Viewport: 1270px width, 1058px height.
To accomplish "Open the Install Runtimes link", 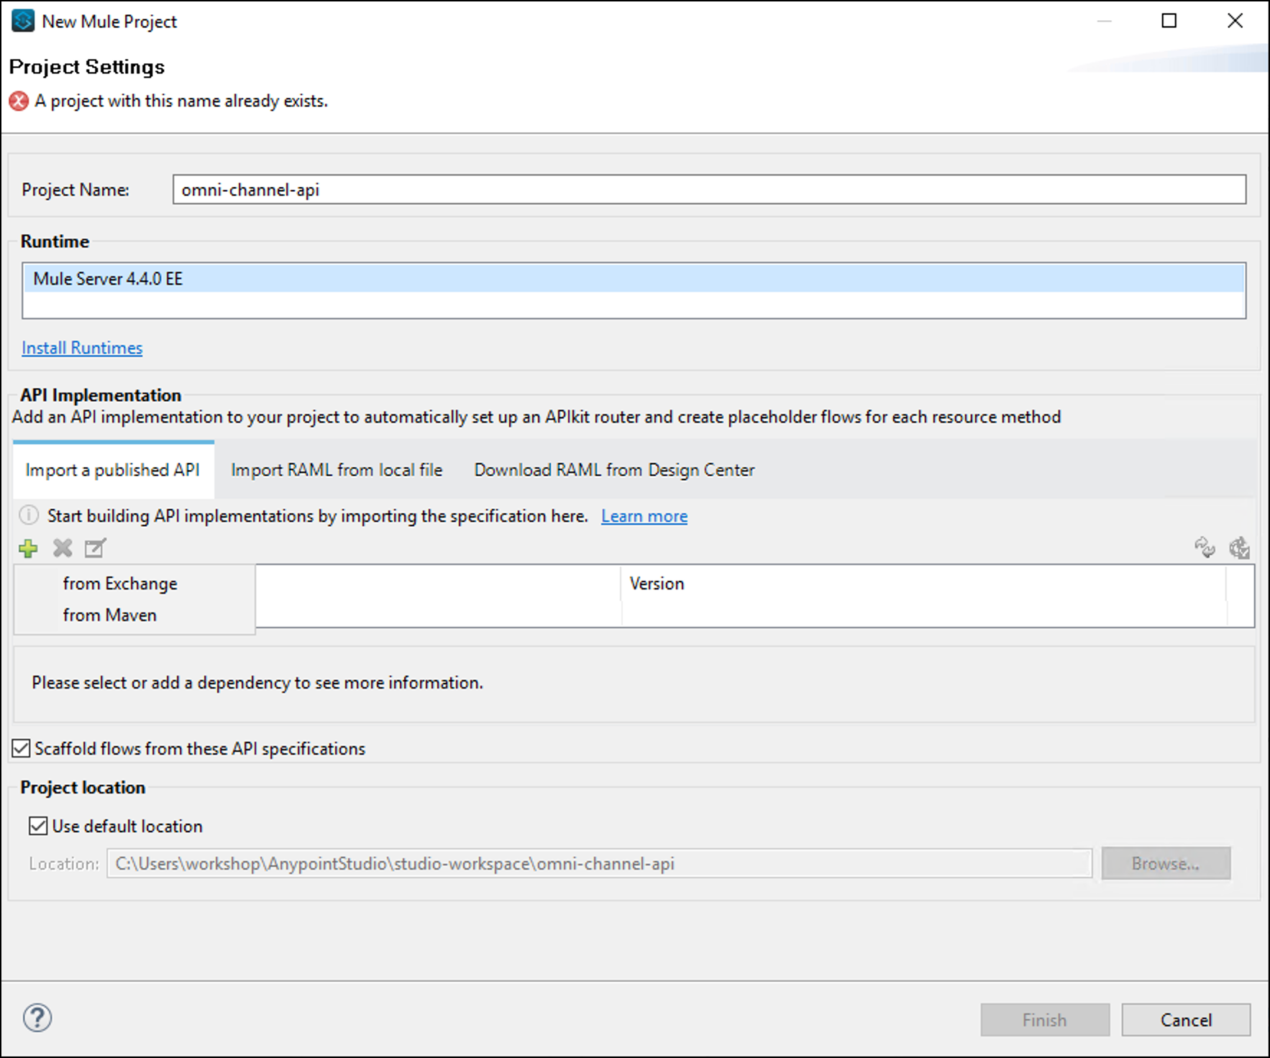I will click(82, 348).
